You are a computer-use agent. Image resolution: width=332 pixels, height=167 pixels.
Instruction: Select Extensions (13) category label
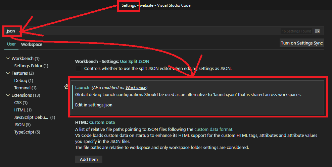tap(26, 95)
